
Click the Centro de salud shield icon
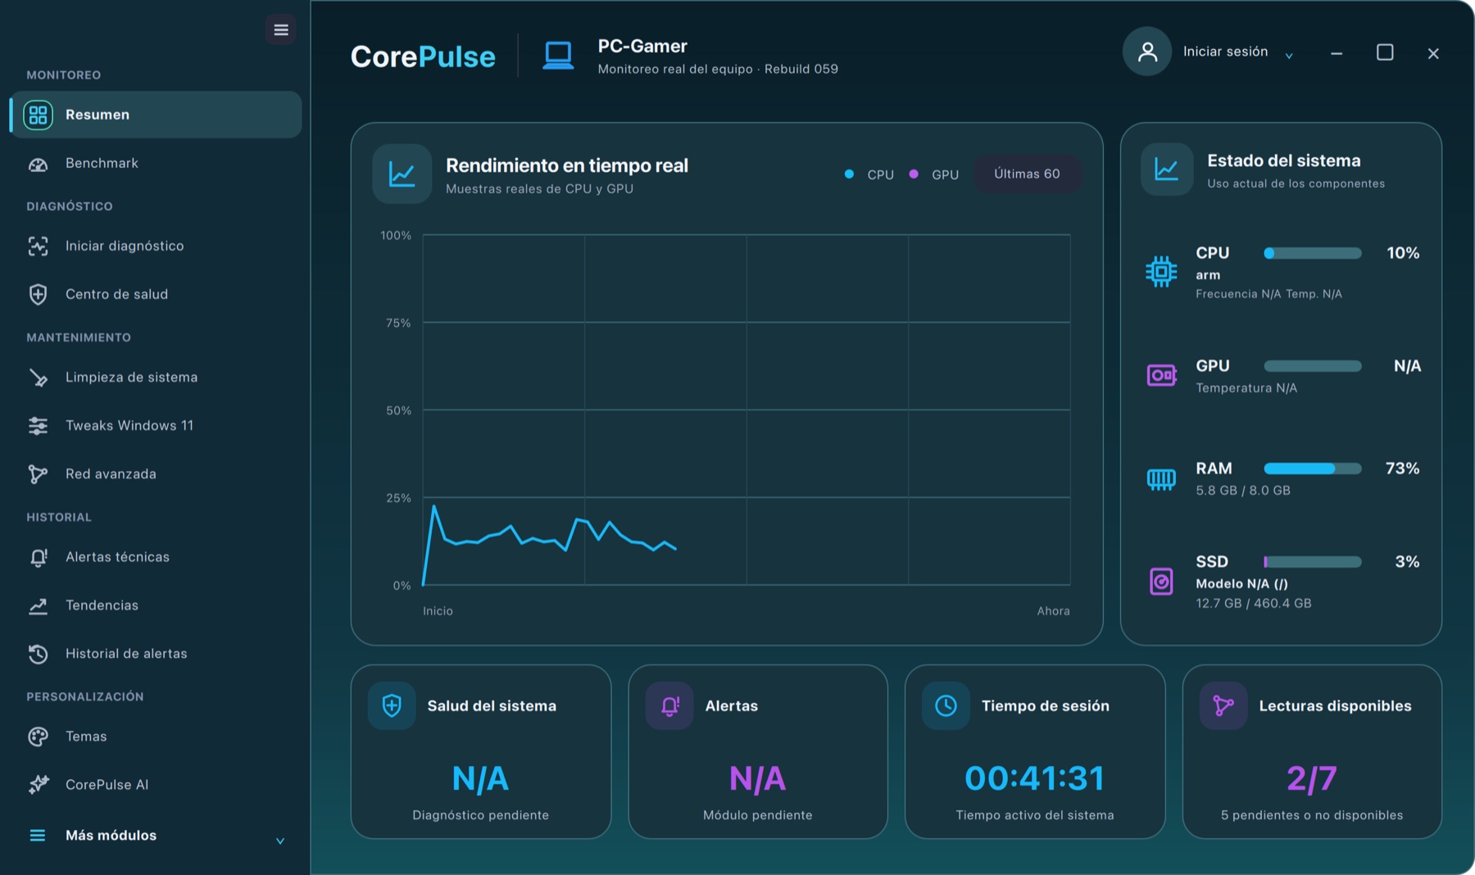click(39, 294)
